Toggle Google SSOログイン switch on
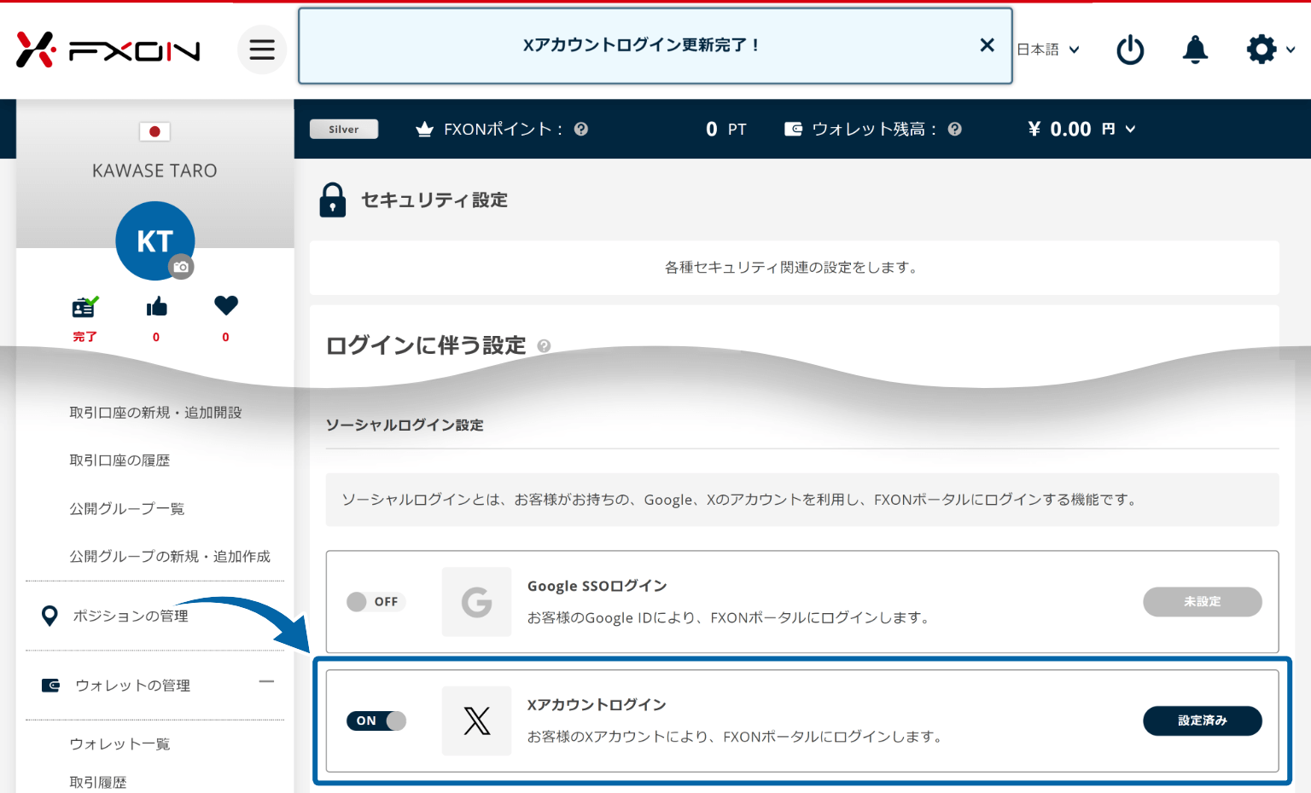1311x793 pixels. pos(376,602)
